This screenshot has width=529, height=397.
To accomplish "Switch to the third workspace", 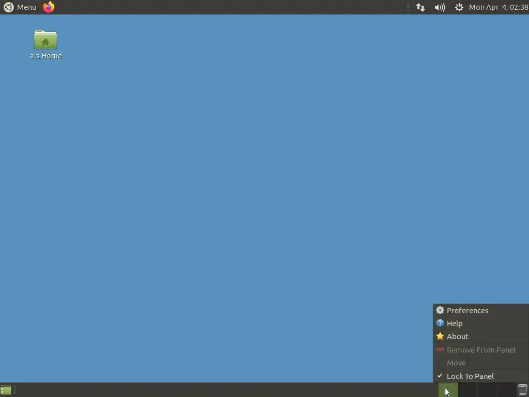I will tap(487, 390).
